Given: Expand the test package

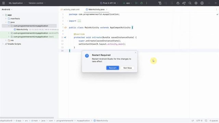Looking at the screenshot, I should coord(9,37).
